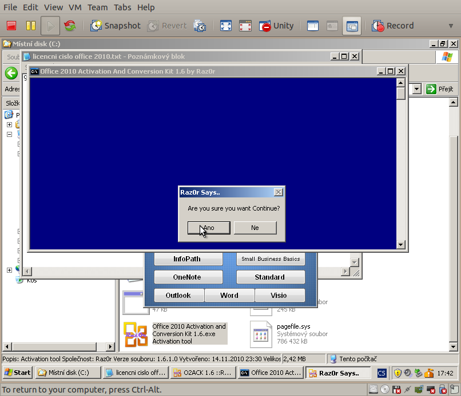This screenshot has width=461, height=396.
Task: Confirm with the Ano button
Action: pos(209,228)
